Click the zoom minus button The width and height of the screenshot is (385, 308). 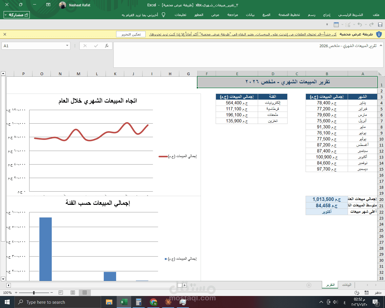pyautogui.click(x=52, y=293)
